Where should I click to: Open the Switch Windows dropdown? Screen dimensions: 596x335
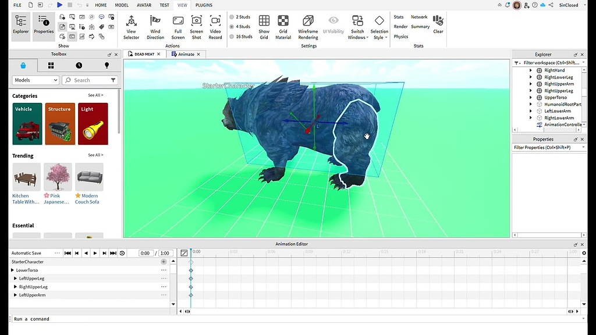358,26
